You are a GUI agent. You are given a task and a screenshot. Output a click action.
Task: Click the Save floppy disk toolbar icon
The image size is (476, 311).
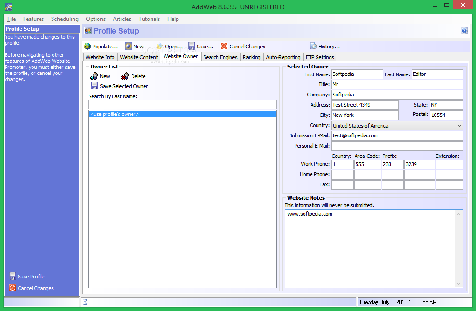(x=192, y=46)
